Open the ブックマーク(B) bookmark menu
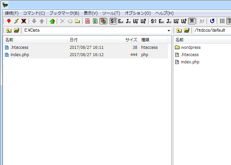Viewport: 231px width, 165px height. click(64, 13)
